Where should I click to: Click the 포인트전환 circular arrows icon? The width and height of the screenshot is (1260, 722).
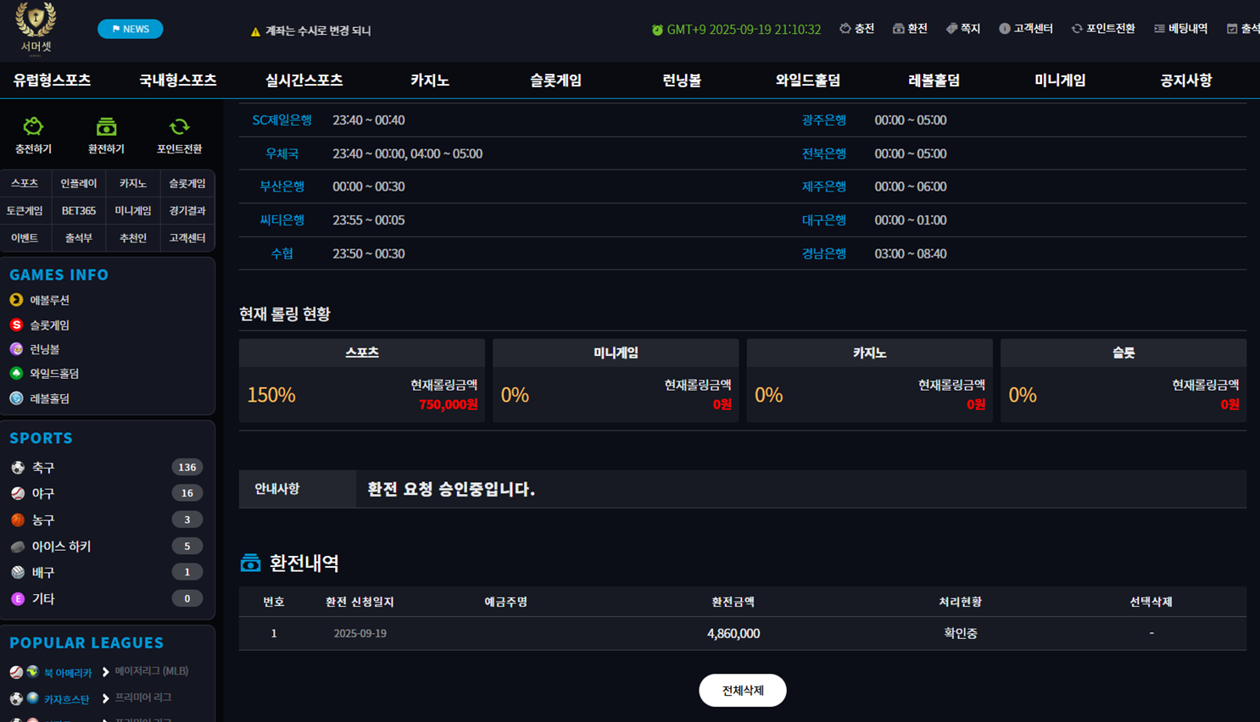[179, 128]
